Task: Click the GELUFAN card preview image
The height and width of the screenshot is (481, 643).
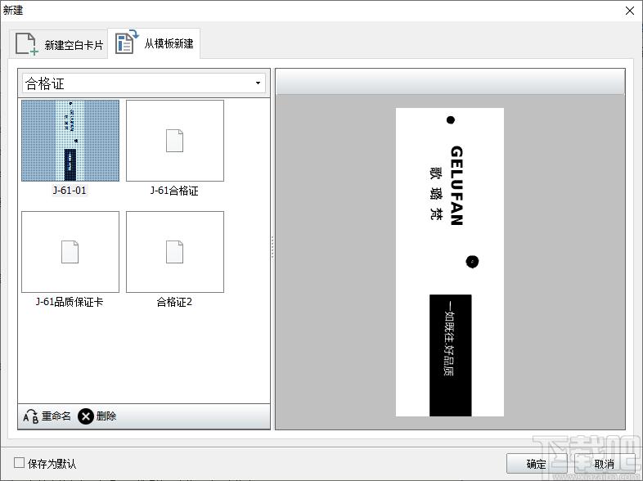Action: (450, 262)
